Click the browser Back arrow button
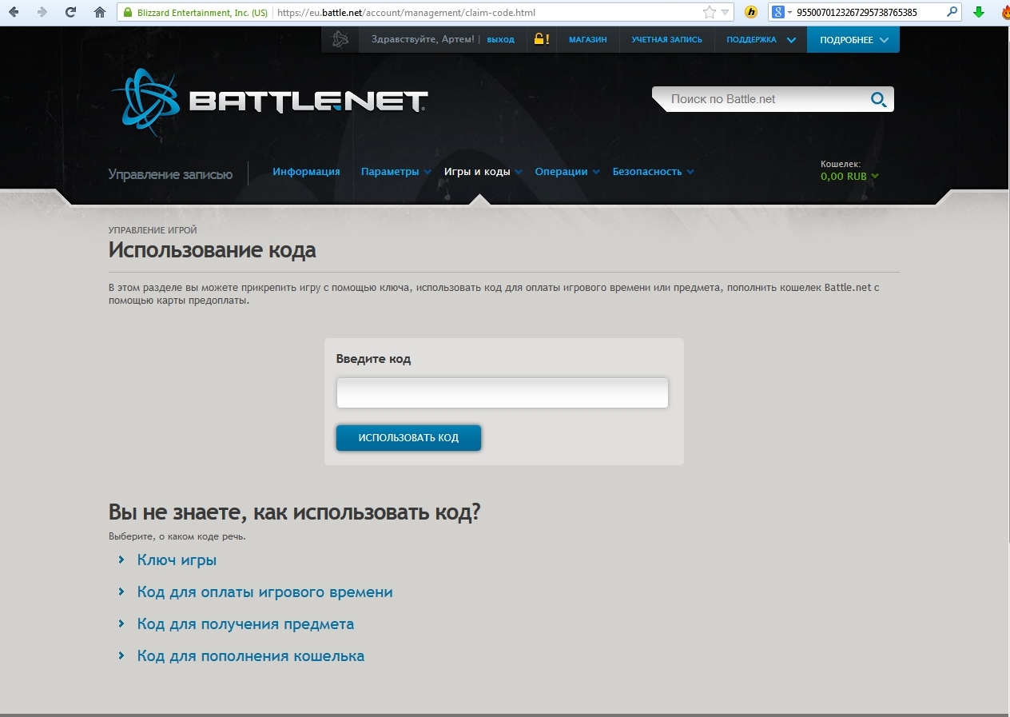 point(14,12)
